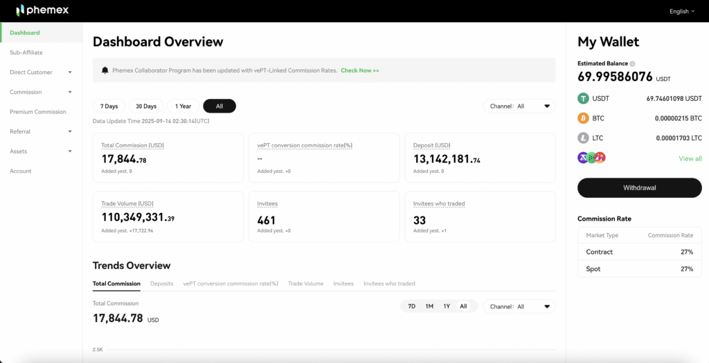709x363 pixels.
Task: Expand the Commission sidebar menu
Action: click(x=41, y=92)
